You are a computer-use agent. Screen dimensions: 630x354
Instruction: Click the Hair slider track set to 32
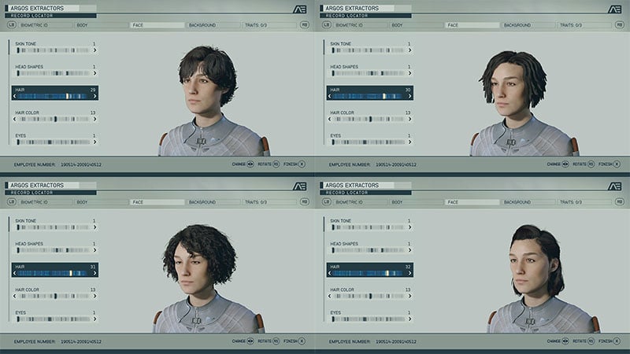coord(369,273)
